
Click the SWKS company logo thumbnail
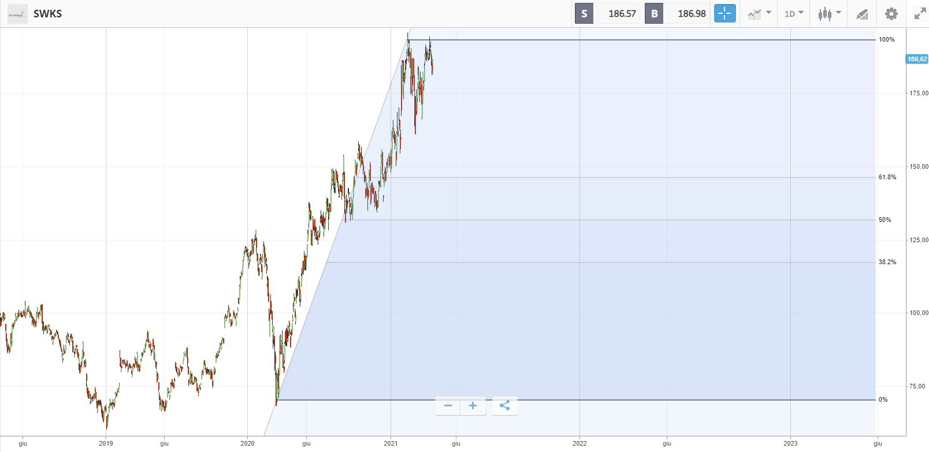(17, 14)
